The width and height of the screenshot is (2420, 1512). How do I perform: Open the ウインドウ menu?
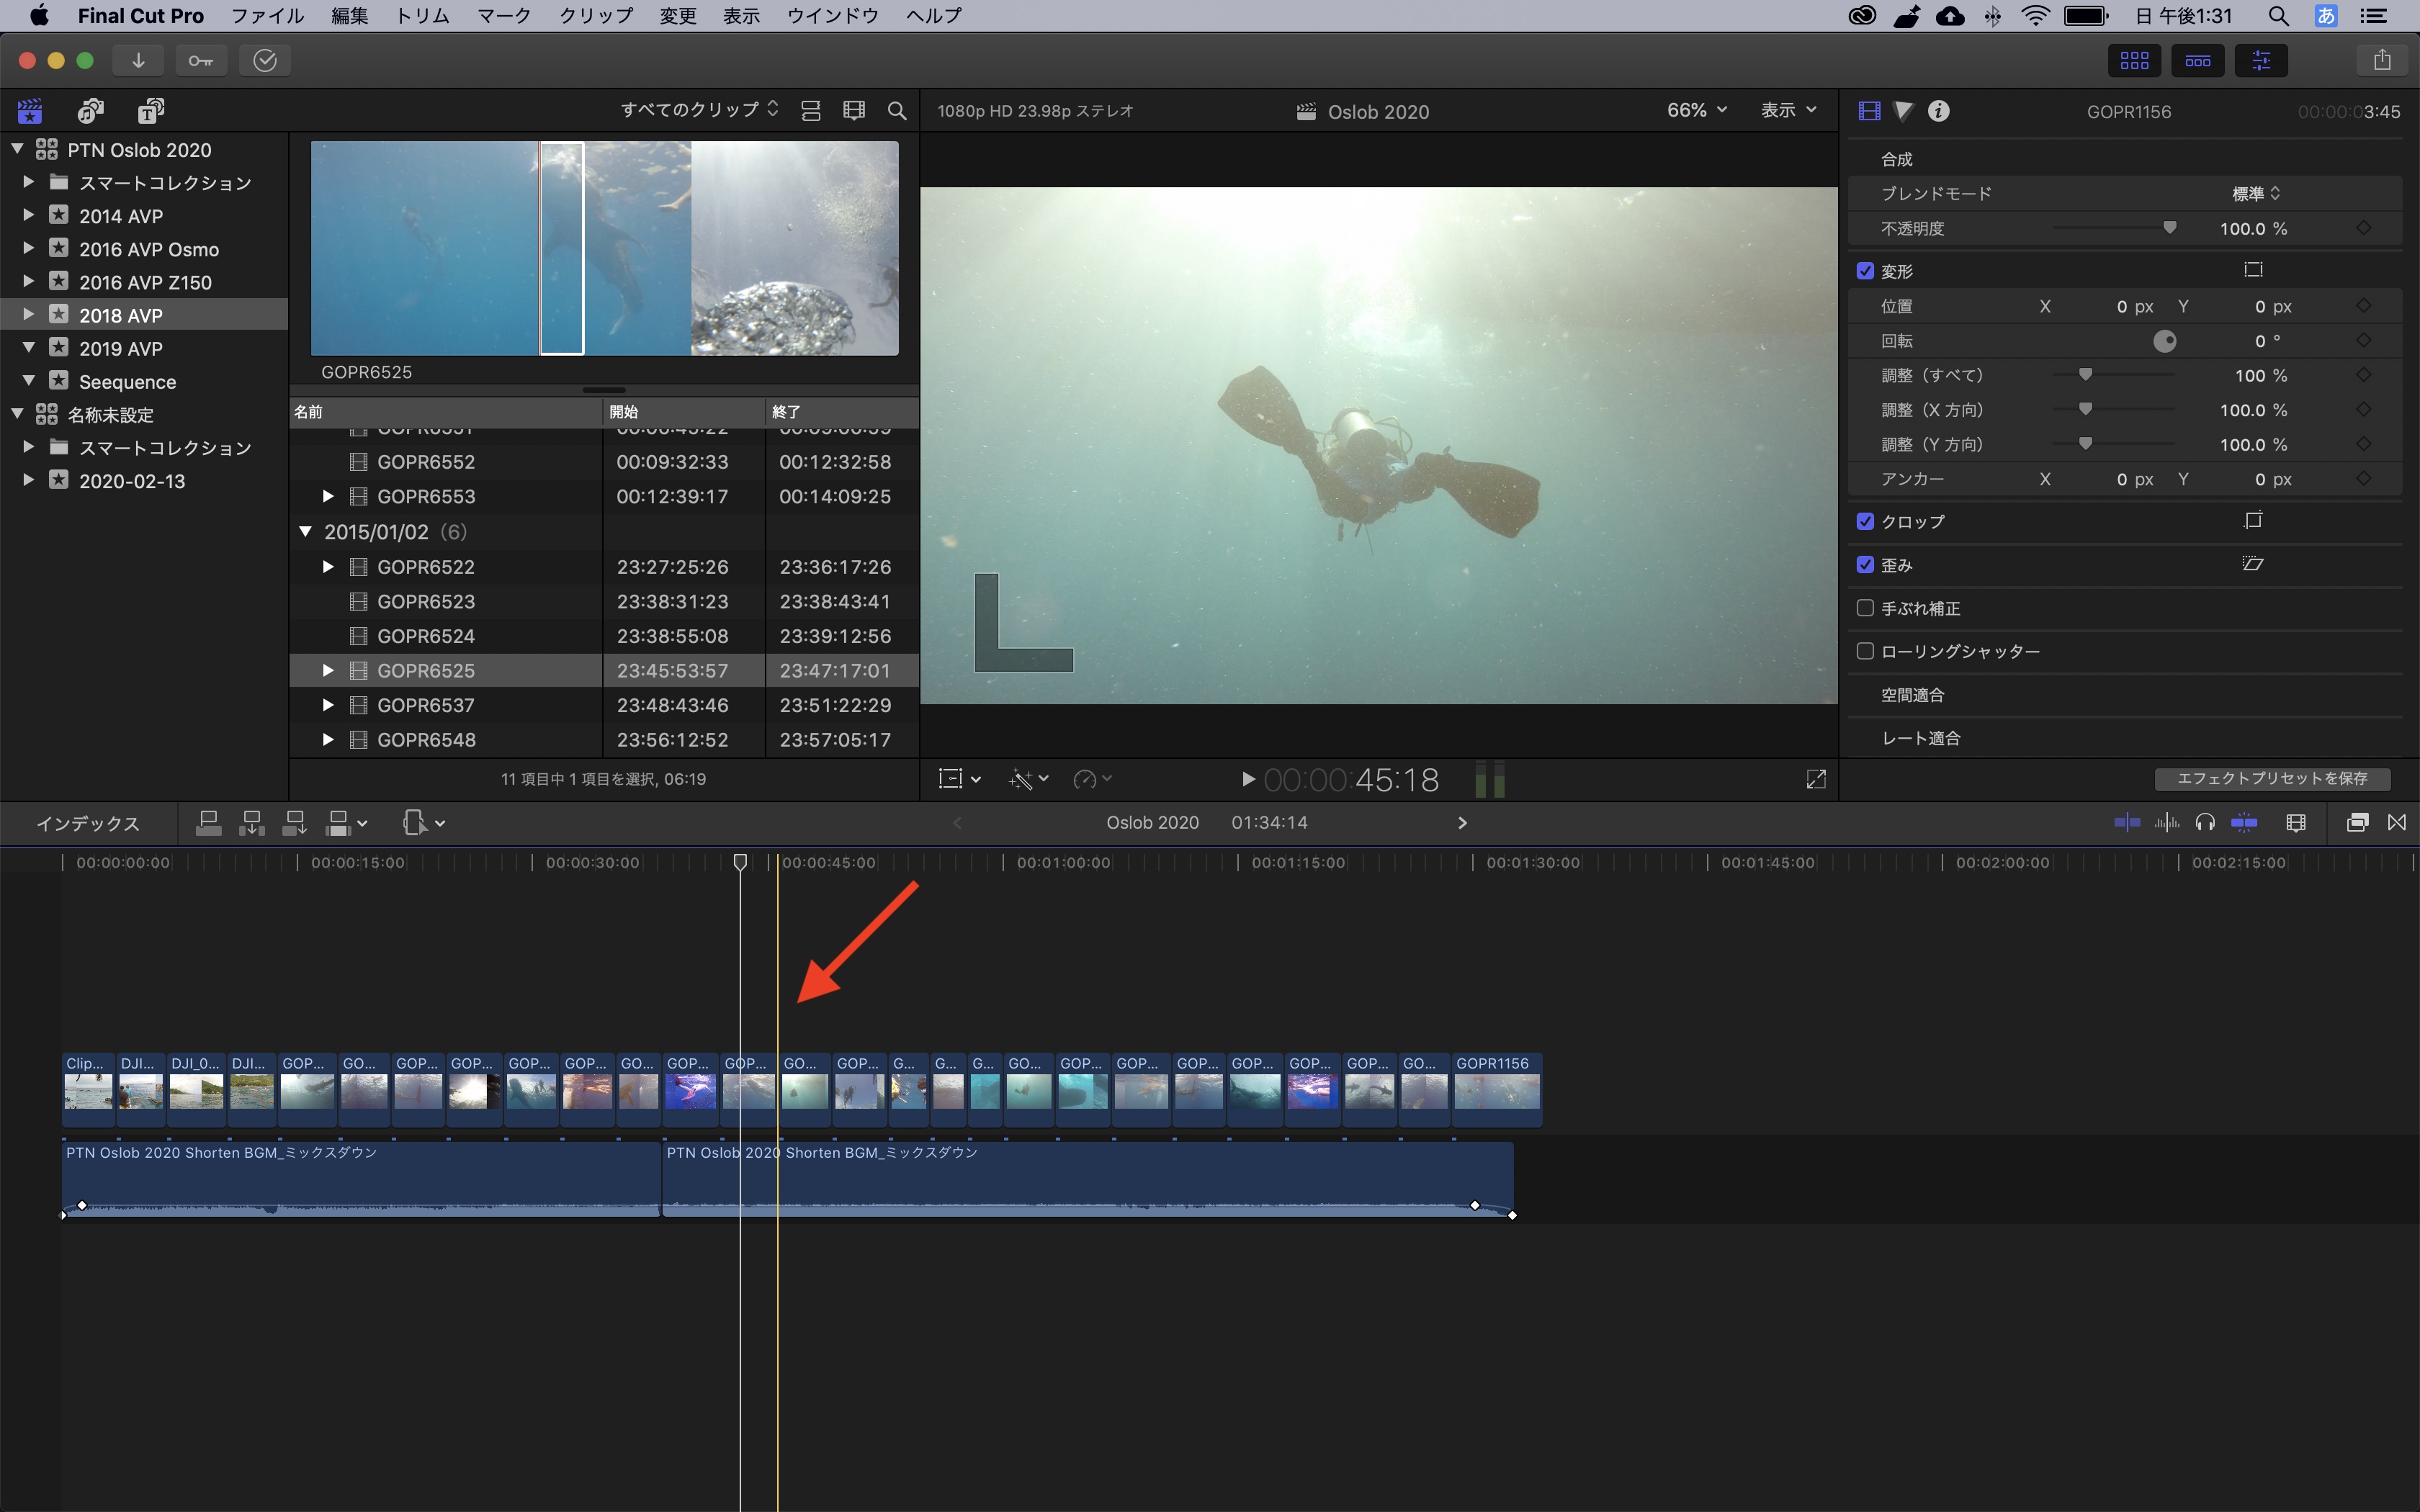[x=832, y=16]
